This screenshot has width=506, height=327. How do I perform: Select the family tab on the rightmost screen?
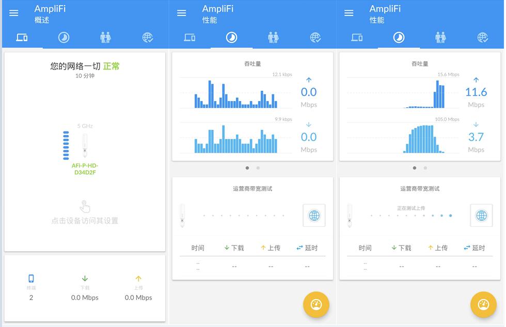pyautogui.click(x=441, y=37)
